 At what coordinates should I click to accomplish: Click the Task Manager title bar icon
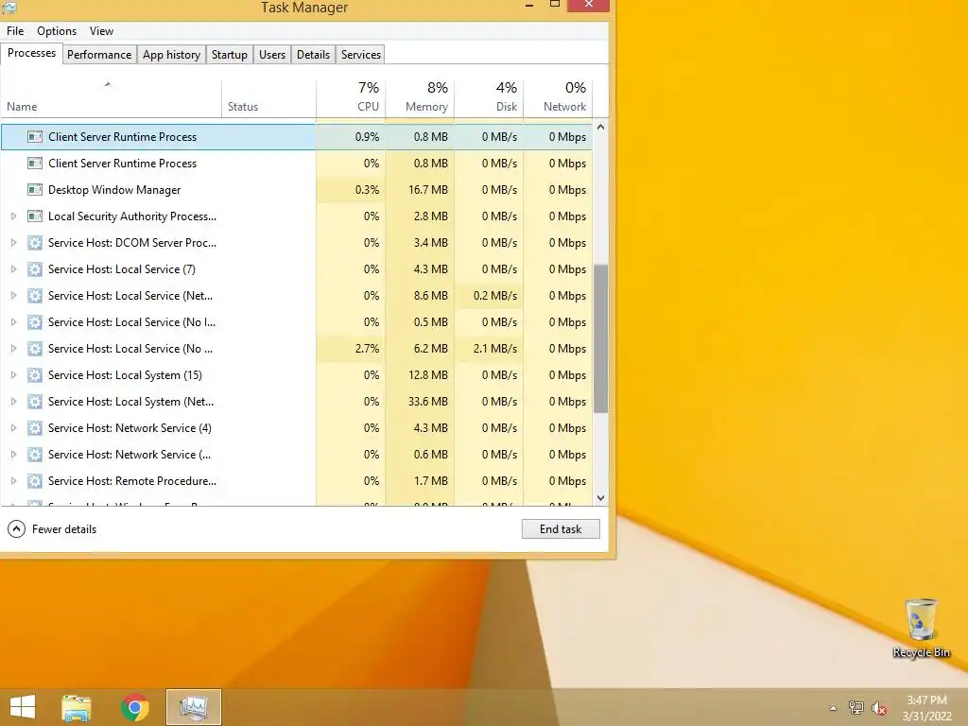(9, 7)
